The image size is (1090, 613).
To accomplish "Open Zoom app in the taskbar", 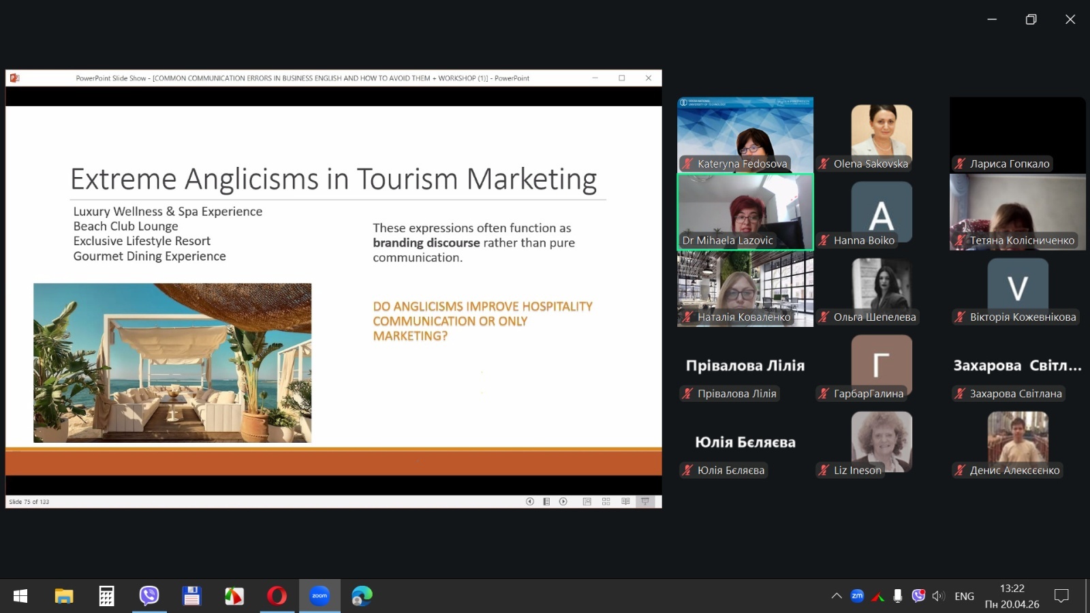I will pos(320,596).
